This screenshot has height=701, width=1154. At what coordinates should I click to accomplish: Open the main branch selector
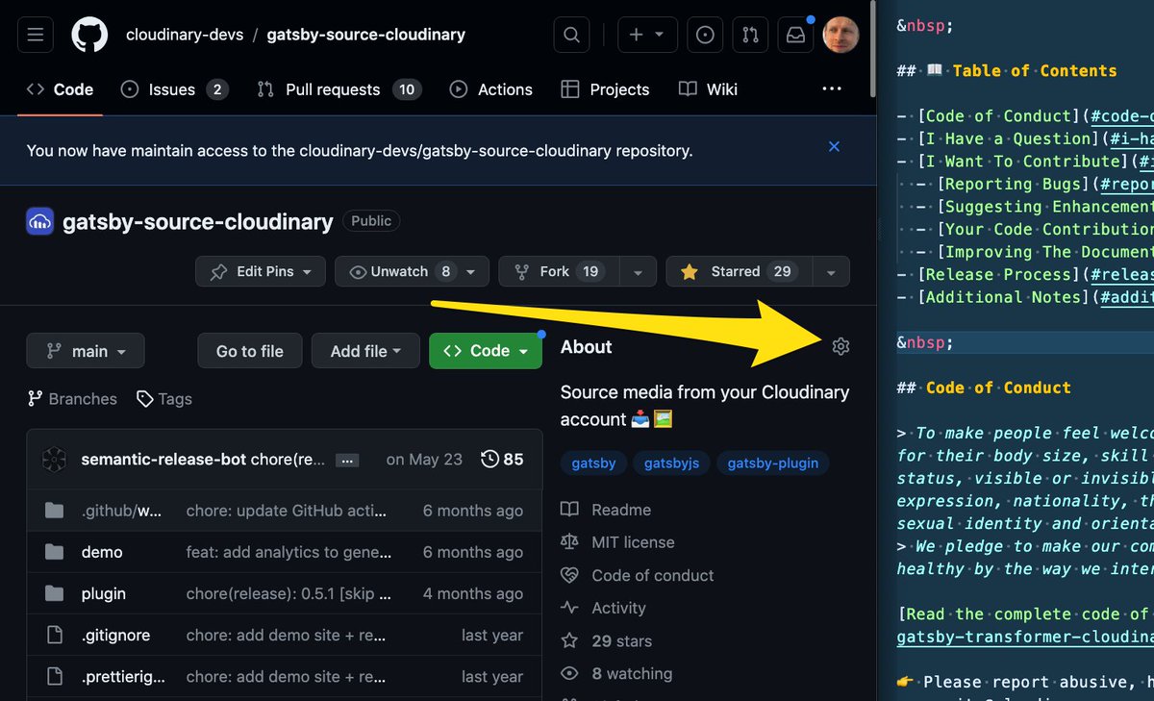[86, 351]
